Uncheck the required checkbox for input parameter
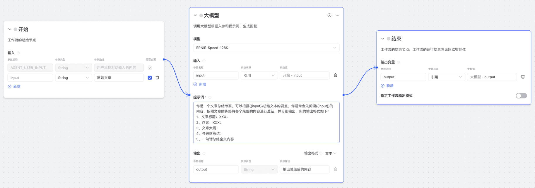535x188 pixels. [150, 78]
